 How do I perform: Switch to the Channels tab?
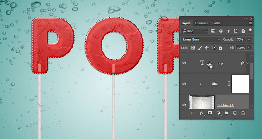click(201, 23)
